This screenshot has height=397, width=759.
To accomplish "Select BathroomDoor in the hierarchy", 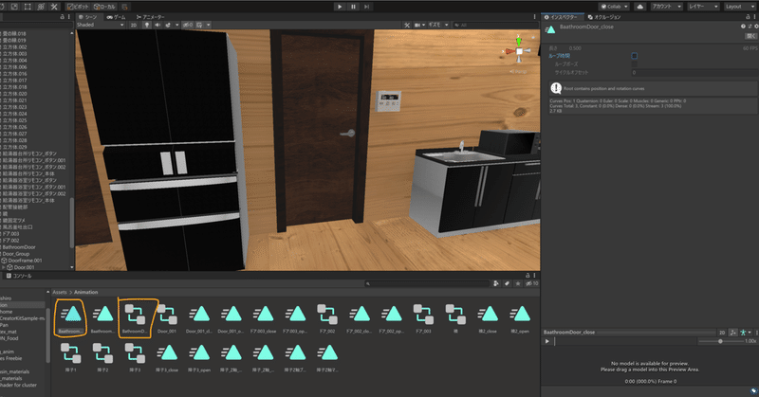I will tap(19, 247).
